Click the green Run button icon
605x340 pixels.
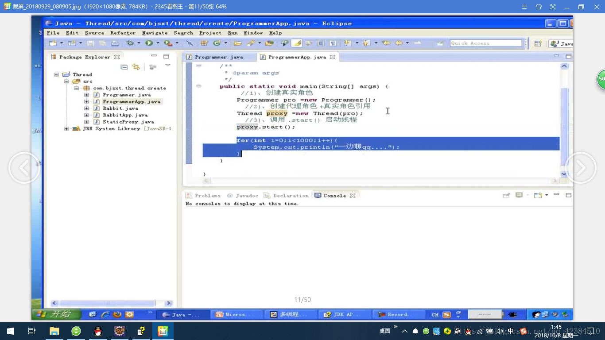click(x=149, y=43)
